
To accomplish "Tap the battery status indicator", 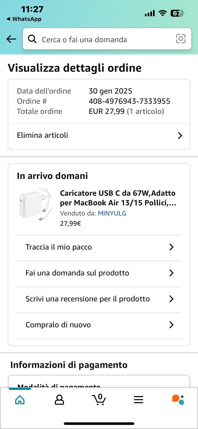I will point(177,13).
